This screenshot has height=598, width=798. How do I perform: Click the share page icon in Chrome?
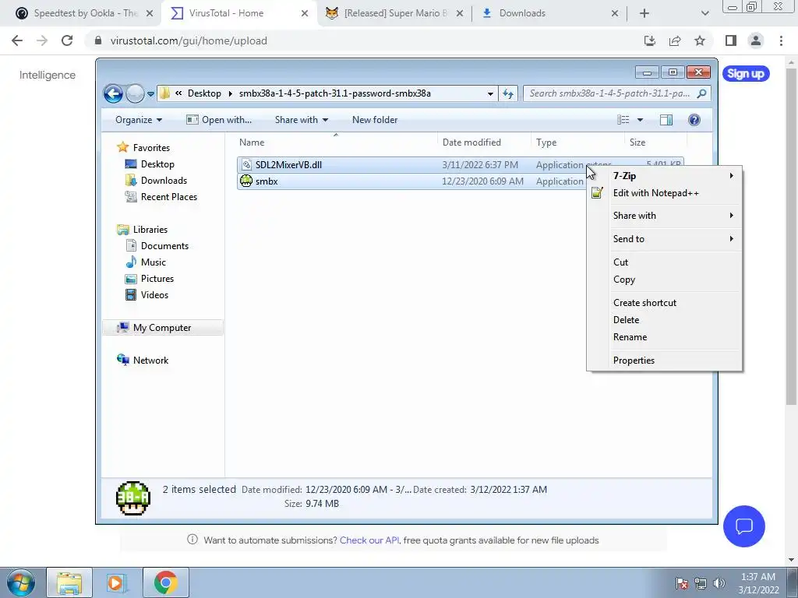(x=675, y=40)
